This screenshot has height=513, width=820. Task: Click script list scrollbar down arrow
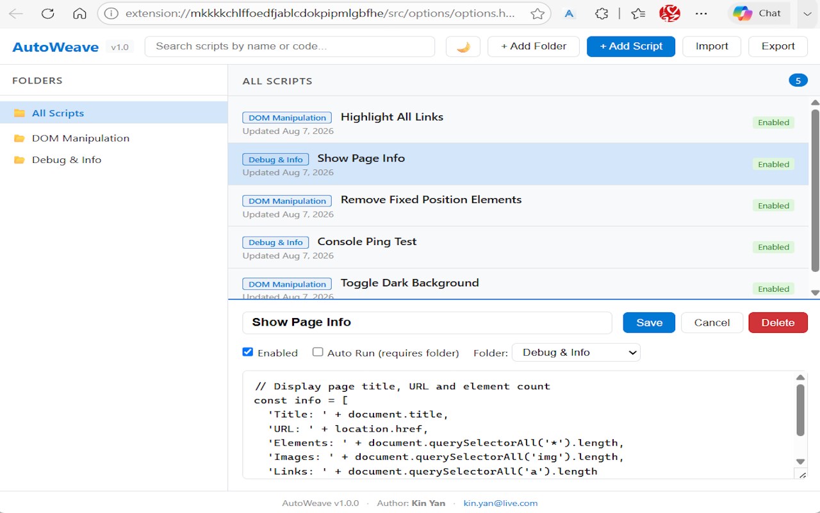tap(815, 292)
